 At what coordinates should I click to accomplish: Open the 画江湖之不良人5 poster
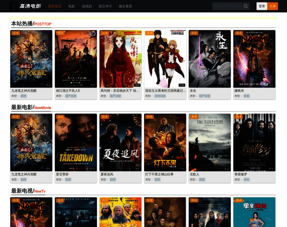click(76, 59)
